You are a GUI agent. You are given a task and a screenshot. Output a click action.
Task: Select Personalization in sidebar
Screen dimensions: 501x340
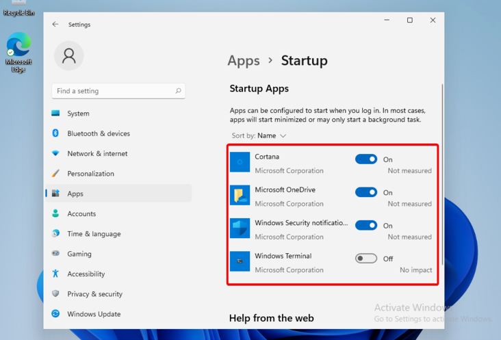coord(119,174)
